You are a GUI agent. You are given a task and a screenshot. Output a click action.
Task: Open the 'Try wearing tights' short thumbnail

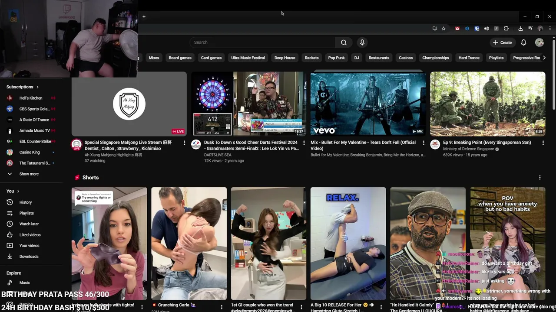tap(109, 244)
